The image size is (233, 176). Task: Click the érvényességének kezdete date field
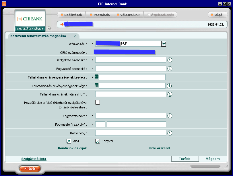(132, 77)
